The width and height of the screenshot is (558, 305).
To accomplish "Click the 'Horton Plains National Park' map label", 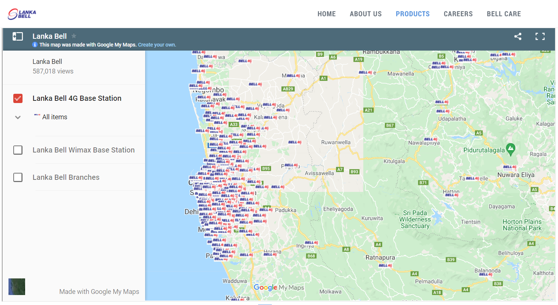I will 522,225.
